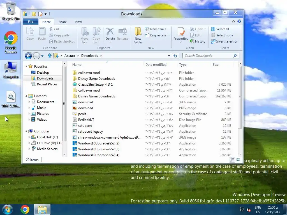Create a New folder from ribbon
Image resolution: width=287 pixels, height=215 pixels.
pos(138,36)
